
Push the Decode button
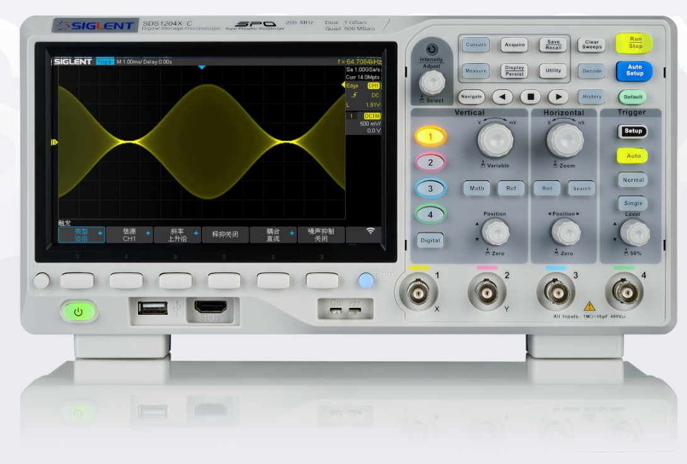point(592,71)
